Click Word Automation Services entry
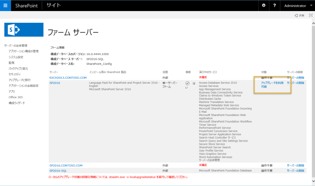This screenshot has height=186, width=315. point(215,157)
